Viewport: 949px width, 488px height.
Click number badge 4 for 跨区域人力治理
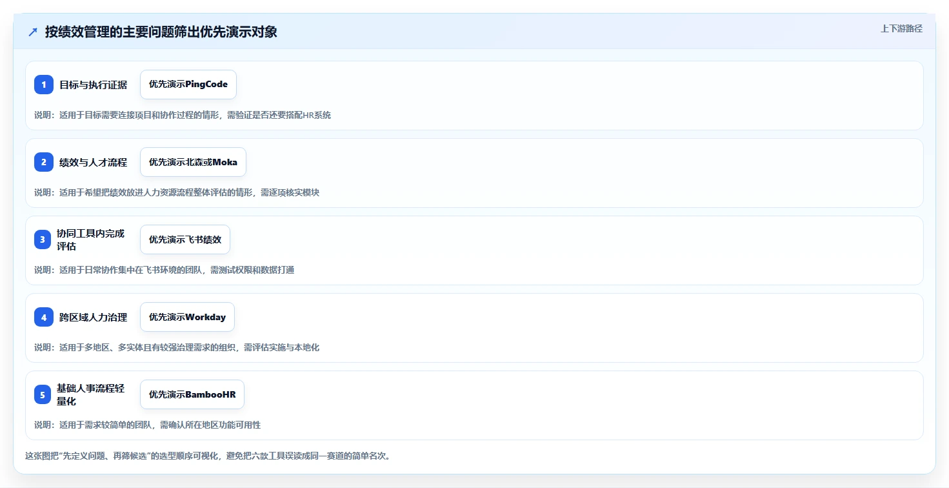click(44, 317)
